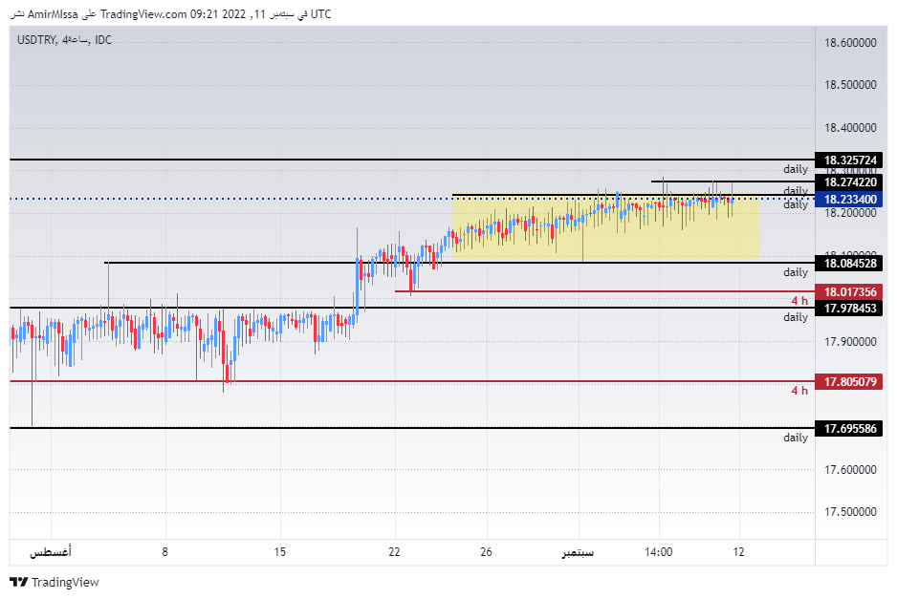
Task: Click the 12 date label on the time axis
Action: coord(739,552)
